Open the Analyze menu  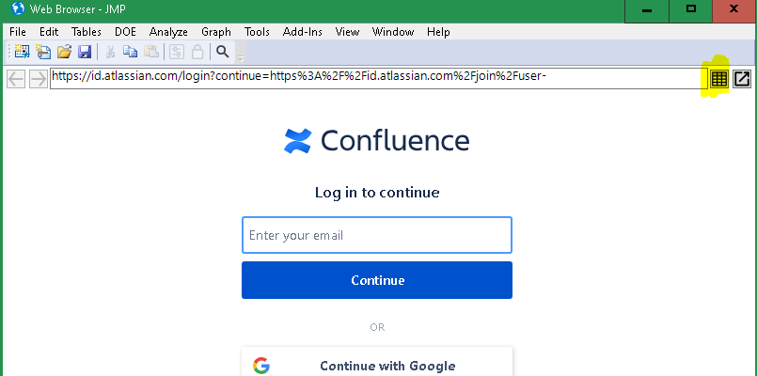click(168, 32)
